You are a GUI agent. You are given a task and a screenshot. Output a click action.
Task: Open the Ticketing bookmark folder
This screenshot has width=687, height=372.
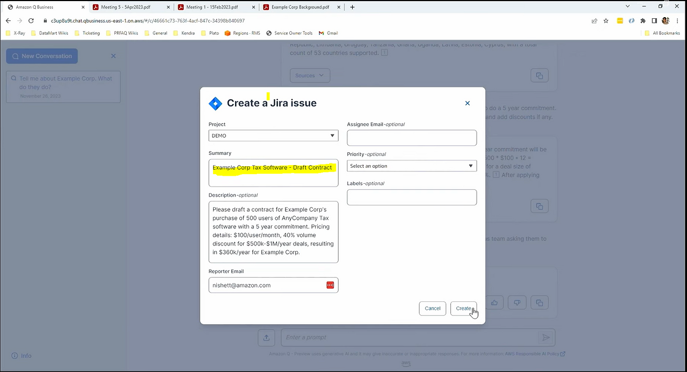87,33
